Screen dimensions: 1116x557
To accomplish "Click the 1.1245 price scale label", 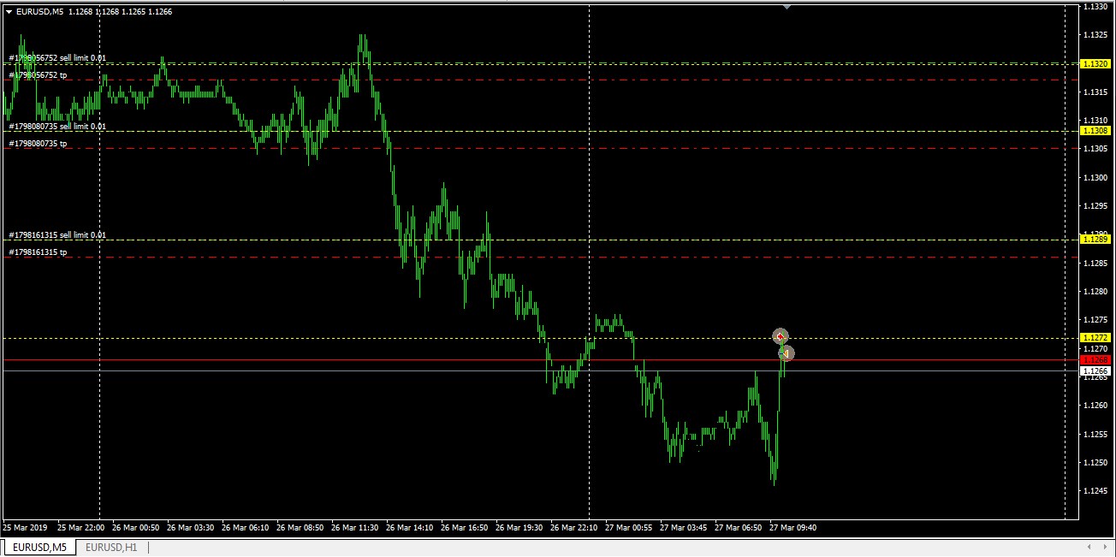I will (x=1095, y=491).
